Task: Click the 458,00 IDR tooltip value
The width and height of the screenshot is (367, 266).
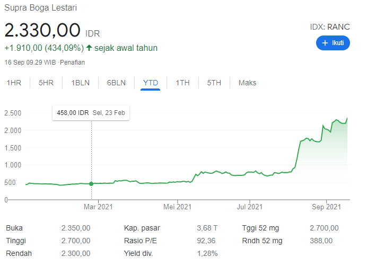Action: [x=73, y=113]
